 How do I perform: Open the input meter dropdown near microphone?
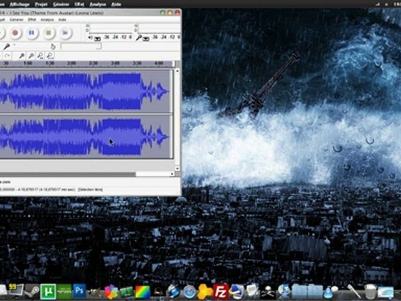146,38
